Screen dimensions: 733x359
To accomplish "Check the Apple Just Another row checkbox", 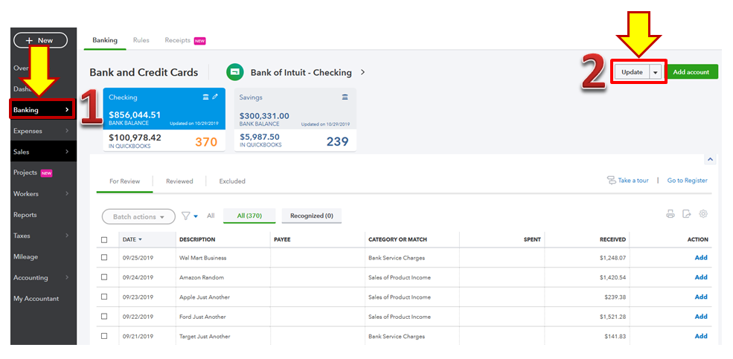I will point(104,297).
